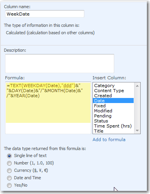Screen dimensions: 150x194
Task: Choose Date and Time return type
Action: point(9,178)
